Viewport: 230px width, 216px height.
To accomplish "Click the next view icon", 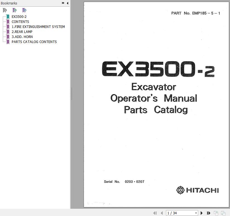I will click(x=223, y=213).
